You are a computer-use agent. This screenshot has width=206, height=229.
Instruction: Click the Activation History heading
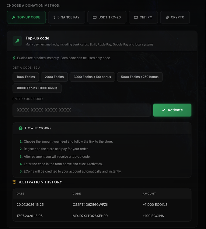(x=40, y=182)
